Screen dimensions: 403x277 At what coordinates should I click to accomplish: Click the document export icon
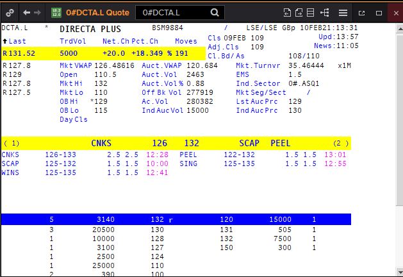click(299, 12)
